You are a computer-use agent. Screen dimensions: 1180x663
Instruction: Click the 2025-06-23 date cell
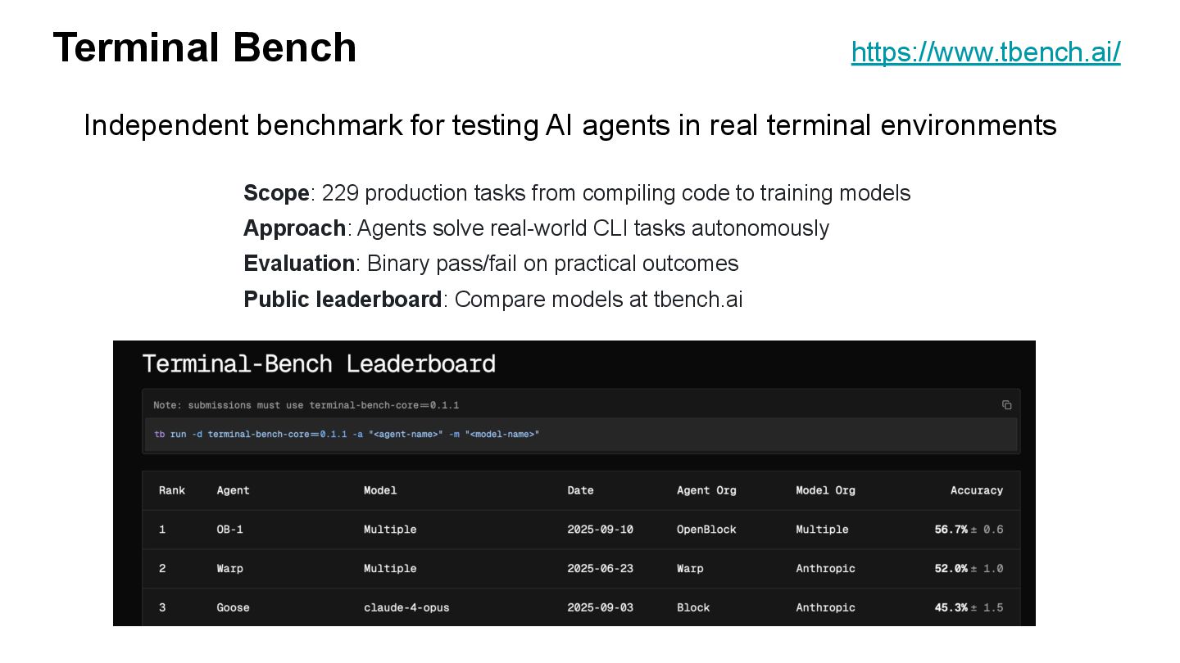(600, 568)
